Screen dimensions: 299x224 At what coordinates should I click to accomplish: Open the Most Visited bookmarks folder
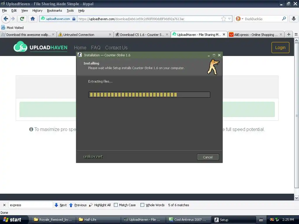pos(12,28)
